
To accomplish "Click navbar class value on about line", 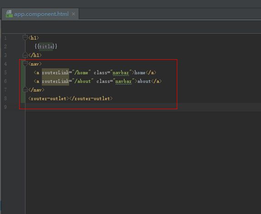I will coord(124,82).
